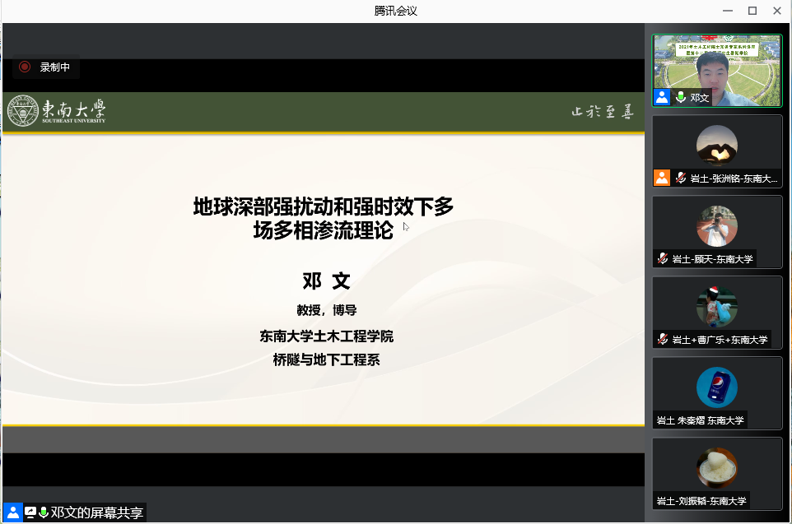Maximize the 腾讯会议 window
Viewport: 792px width, 524px height.
[x=752, y=11]
